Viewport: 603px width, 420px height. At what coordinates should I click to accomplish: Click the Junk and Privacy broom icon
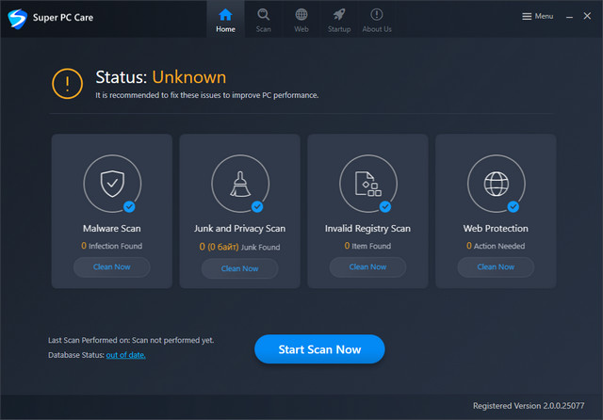pyautogui.click(x=240, y=184)
